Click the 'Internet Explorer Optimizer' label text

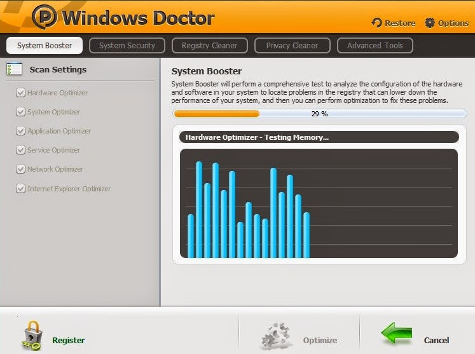tap(69, 189)
